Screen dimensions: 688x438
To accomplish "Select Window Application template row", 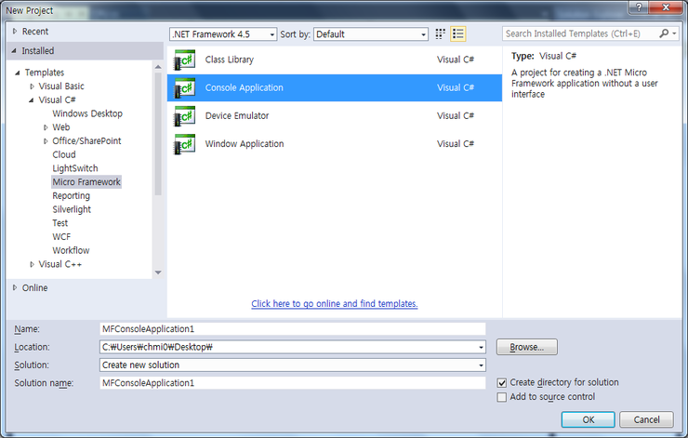I will click(335, 144).
